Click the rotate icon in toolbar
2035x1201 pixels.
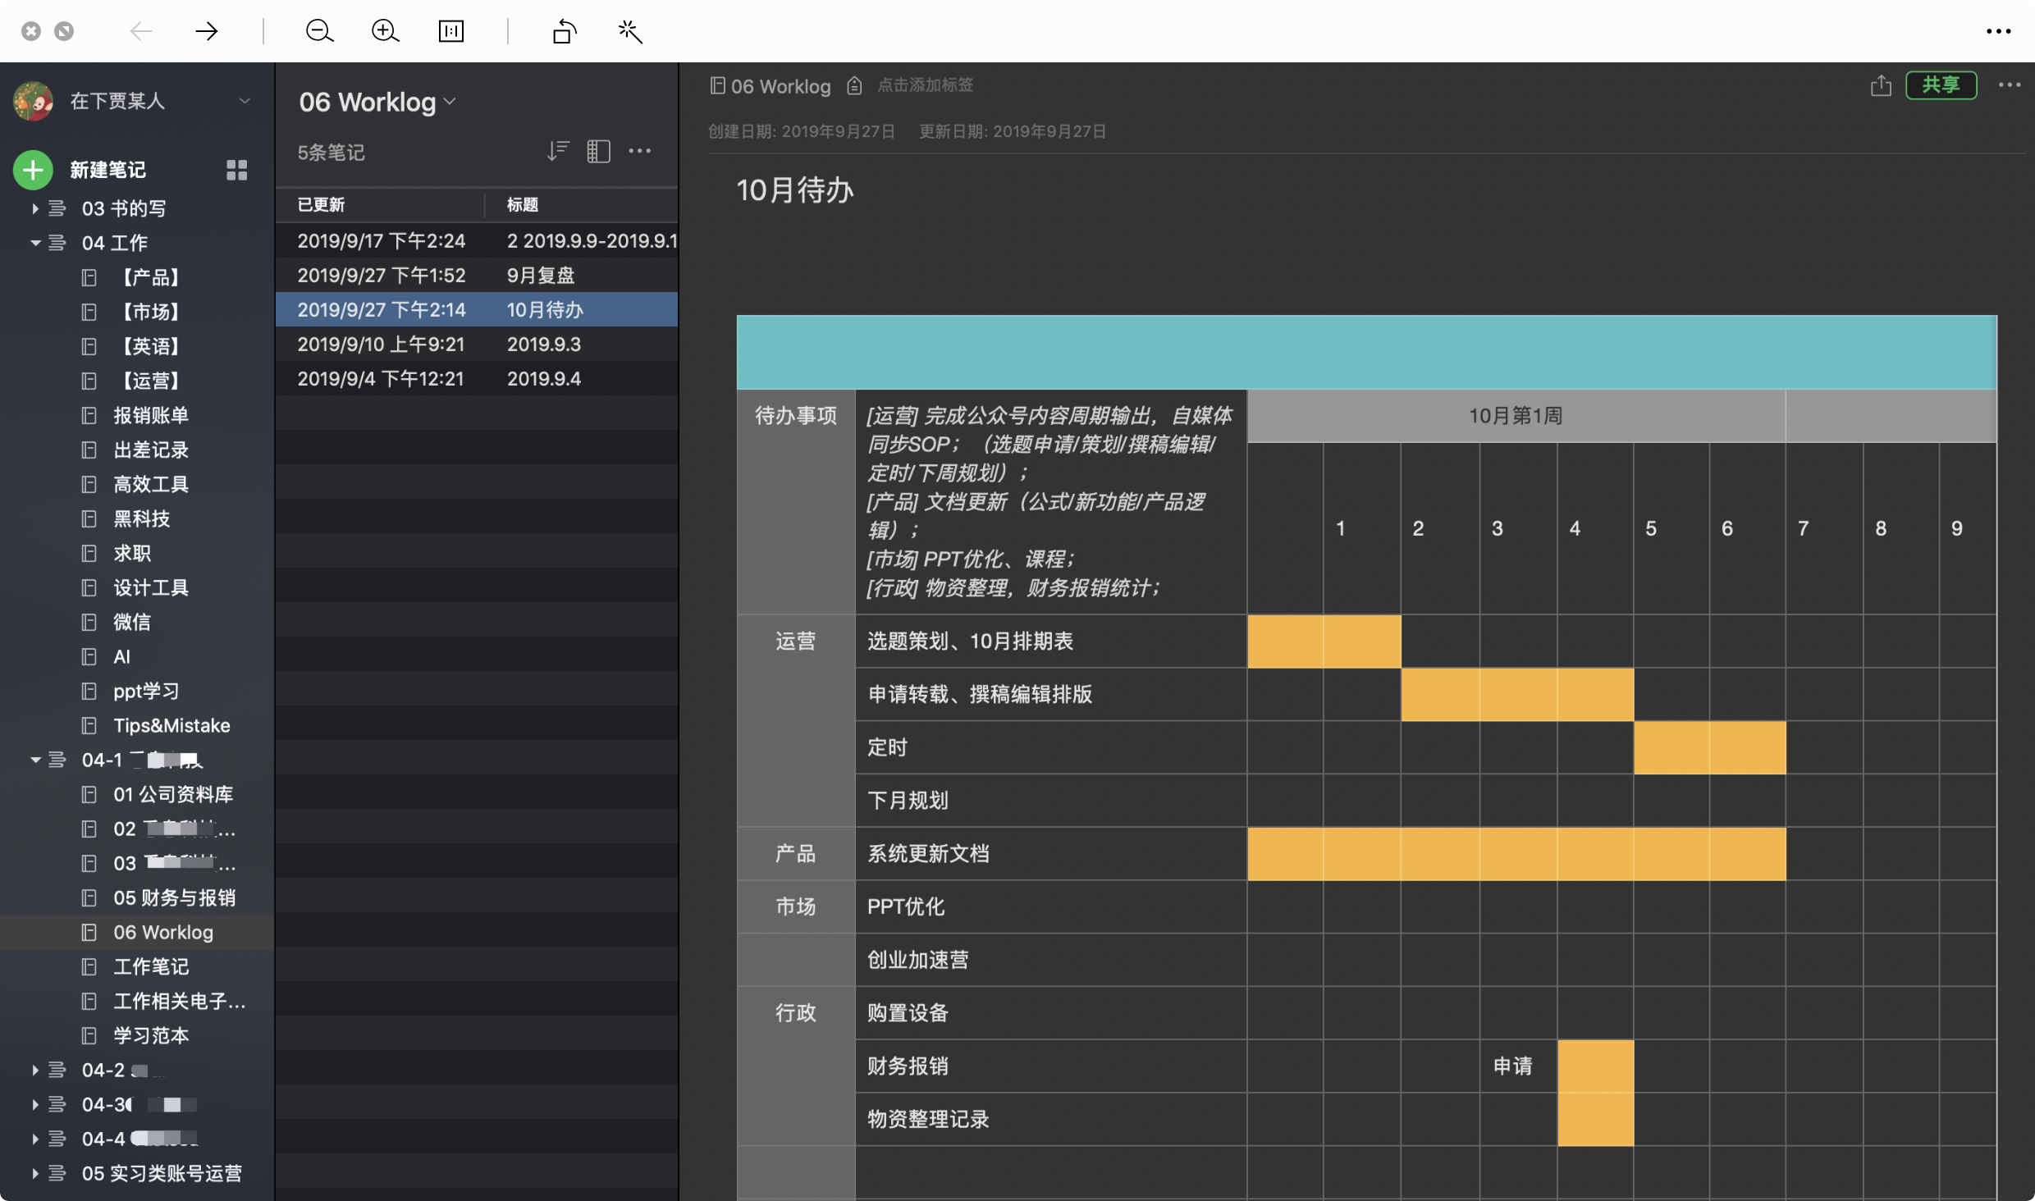point(564,31)
